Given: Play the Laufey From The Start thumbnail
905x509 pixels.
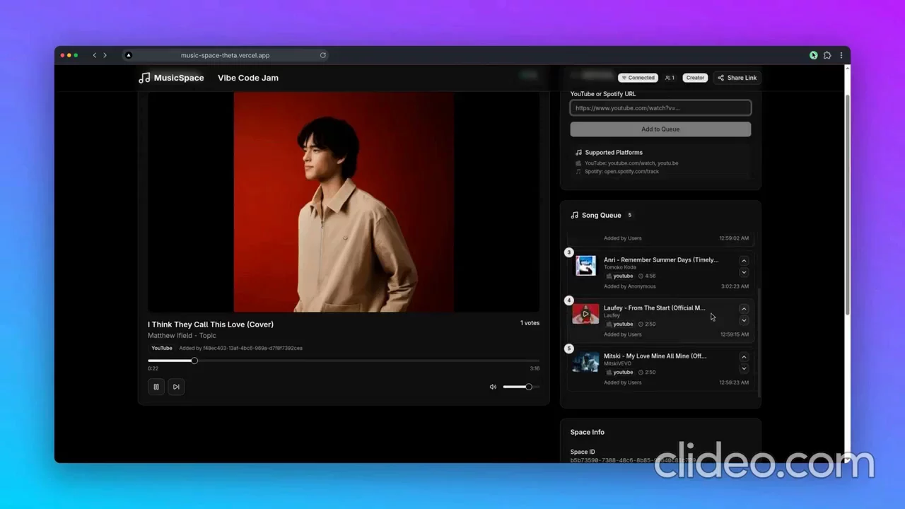Looking at the screenshot, I should point(585,314).
